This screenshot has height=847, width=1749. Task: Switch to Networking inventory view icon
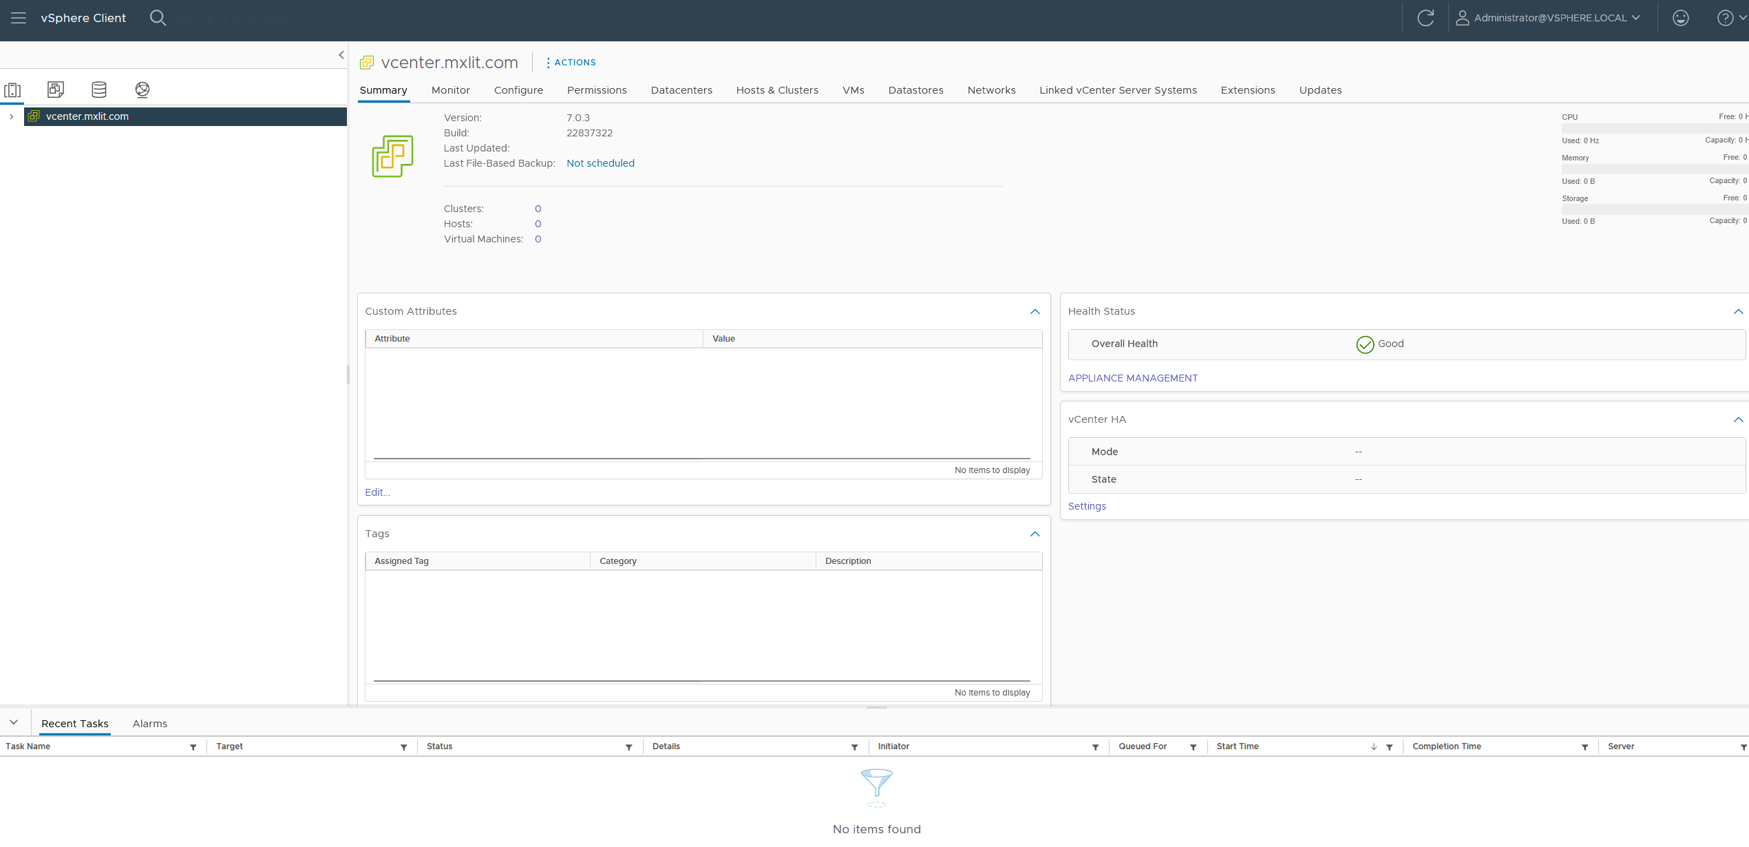coord(142,90)
